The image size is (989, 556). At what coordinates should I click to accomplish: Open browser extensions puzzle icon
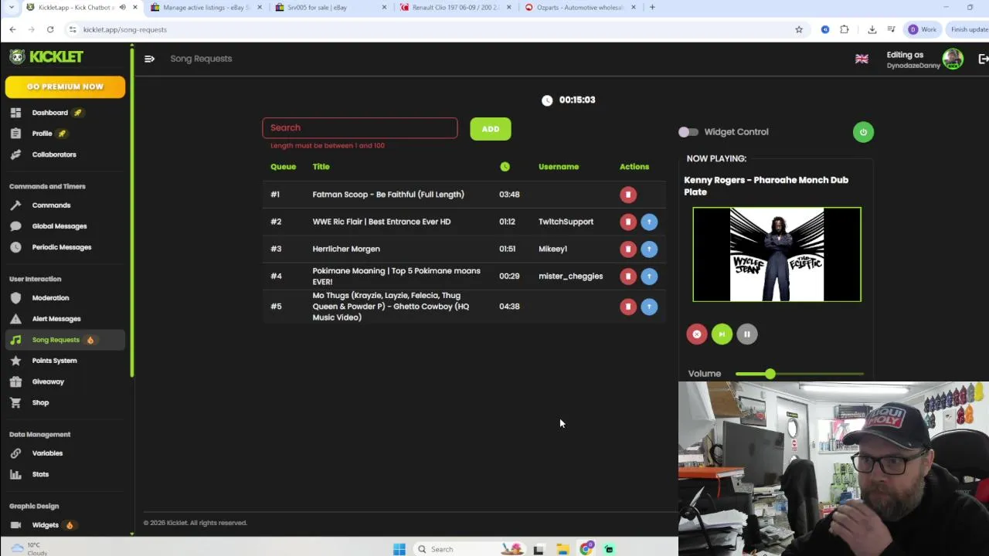click(845, 29)
